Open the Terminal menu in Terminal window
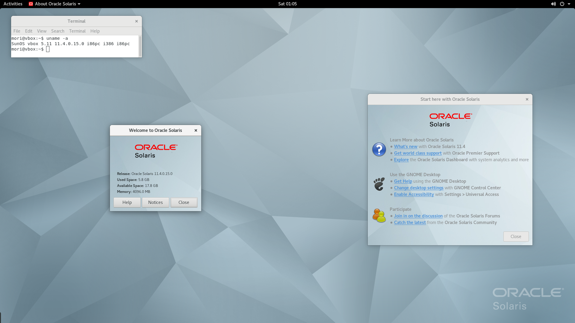Image resolution: width=575 pixels, height=323 pixels. (77, 31)
